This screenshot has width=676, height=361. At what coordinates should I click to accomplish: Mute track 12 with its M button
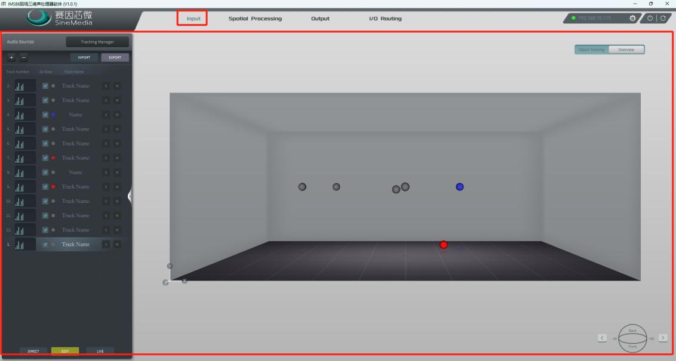(117, 230)
